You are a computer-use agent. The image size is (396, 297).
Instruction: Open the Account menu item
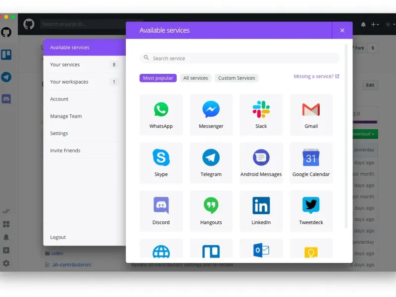pyautogui.click(x=85, y=99)
